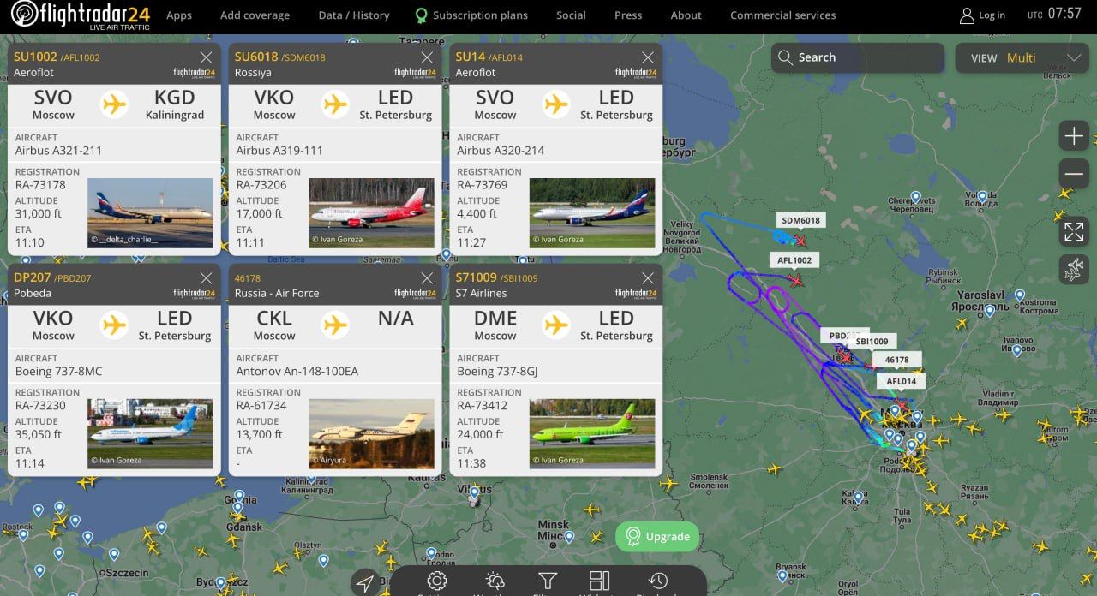Open the Apps menu item

click(x=179, y=15)
